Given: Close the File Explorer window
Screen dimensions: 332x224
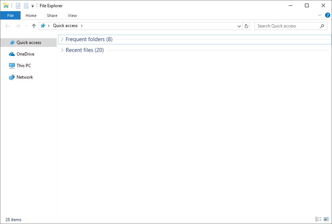Looking at the screenshot, I should pyautogui.click(x=323, y=5).
